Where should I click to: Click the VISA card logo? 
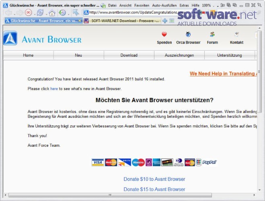[x=98, y=162]
